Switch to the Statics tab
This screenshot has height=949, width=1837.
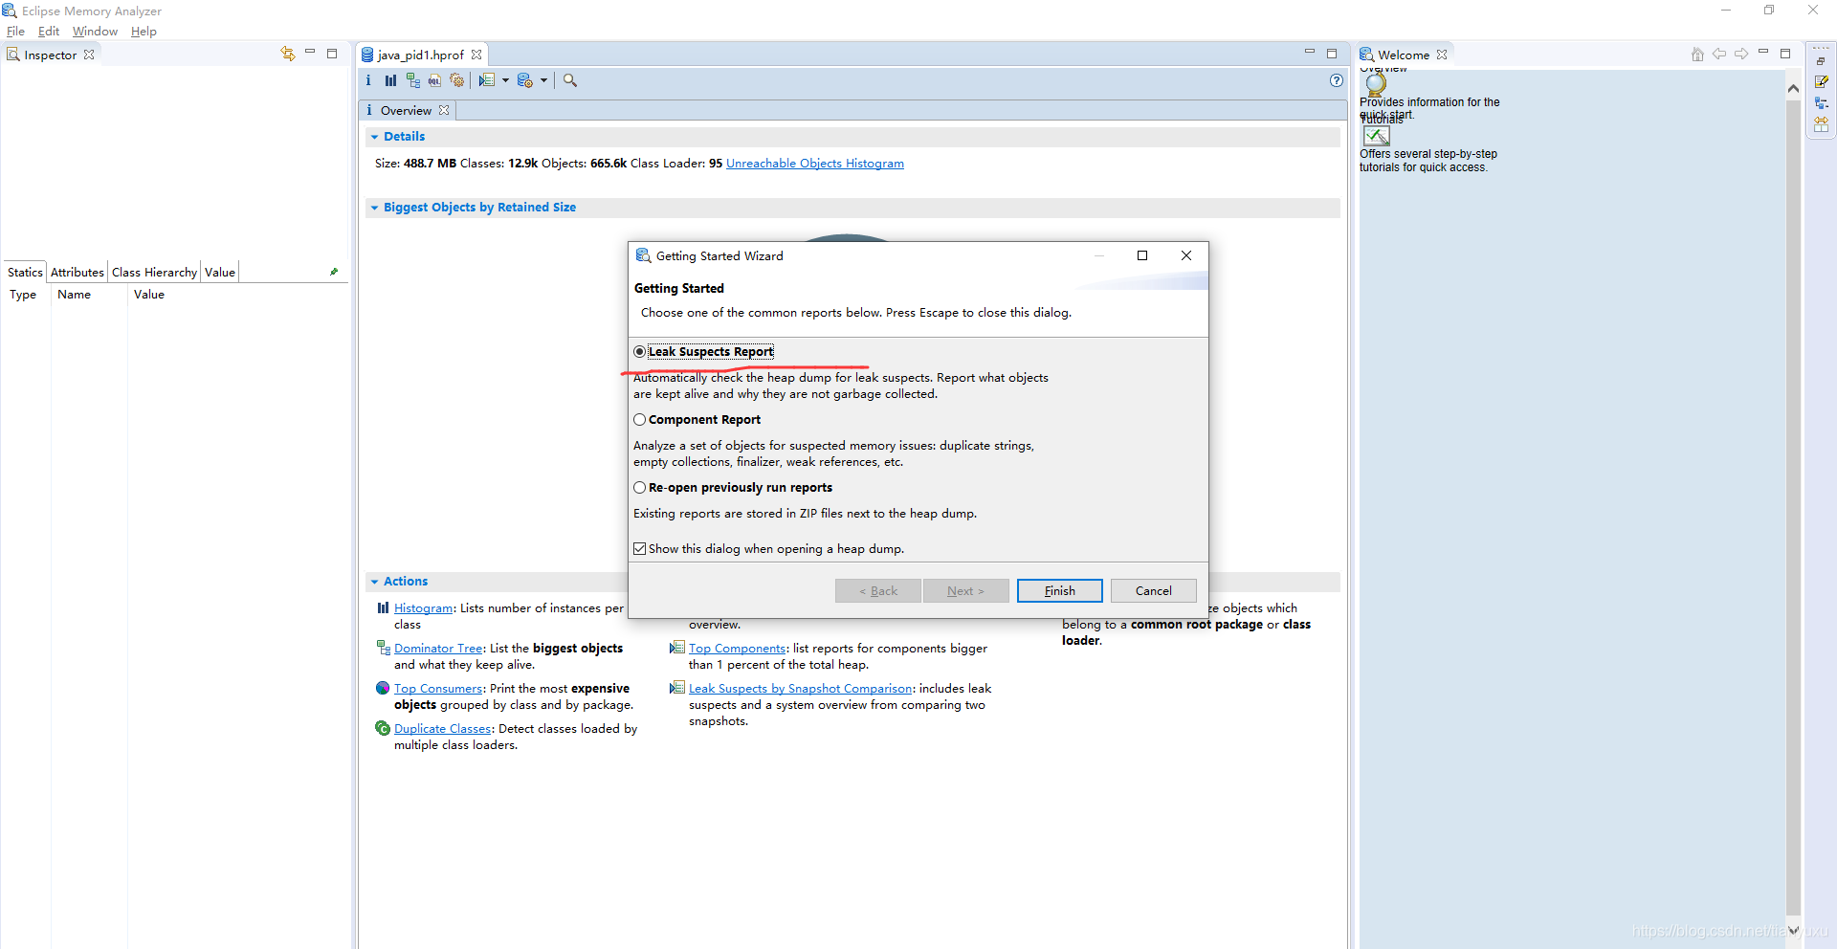point(25,272)
